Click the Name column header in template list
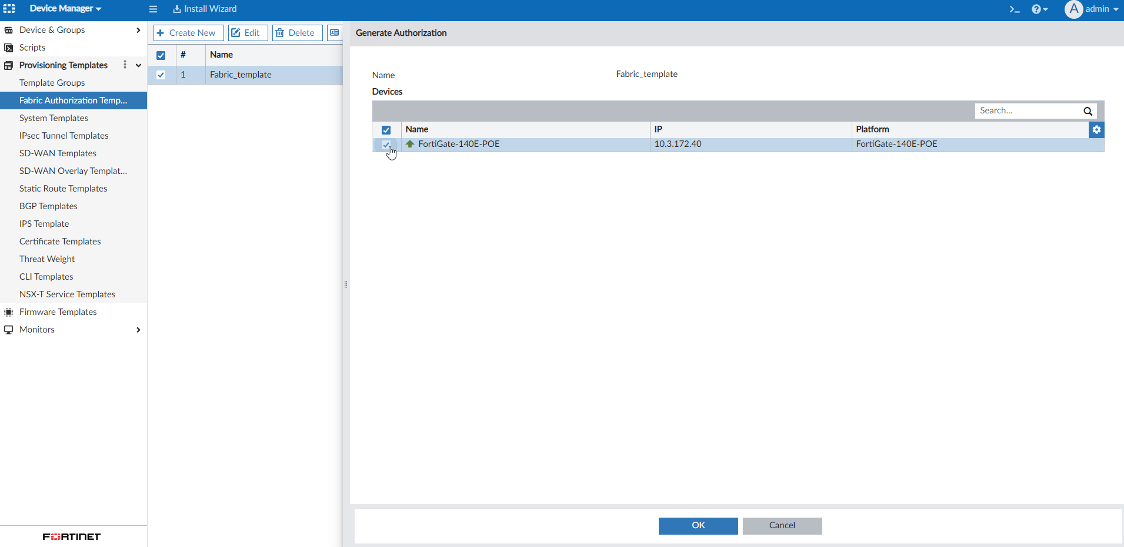This screenshot has width=1124, height=547. [x=221, y=55]
